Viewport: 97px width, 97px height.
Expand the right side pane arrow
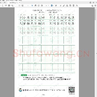click(96, 54)
